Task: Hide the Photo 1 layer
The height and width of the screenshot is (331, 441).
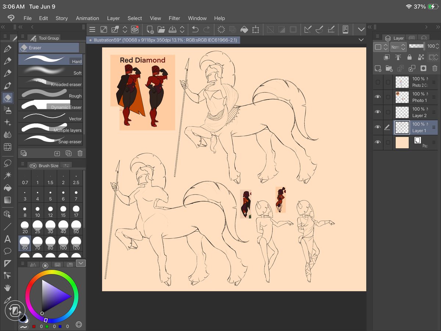Action: [x=378, y=97]
